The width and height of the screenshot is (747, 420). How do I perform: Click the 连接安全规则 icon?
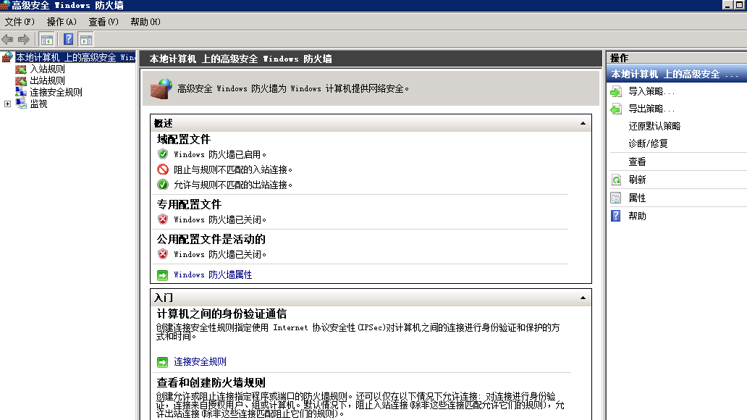point(21,92)
